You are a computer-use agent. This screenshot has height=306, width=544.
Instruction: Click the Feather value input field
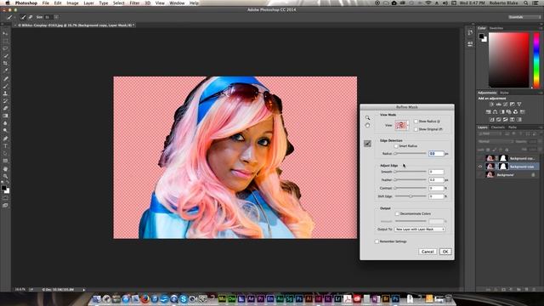coord(436,180)
